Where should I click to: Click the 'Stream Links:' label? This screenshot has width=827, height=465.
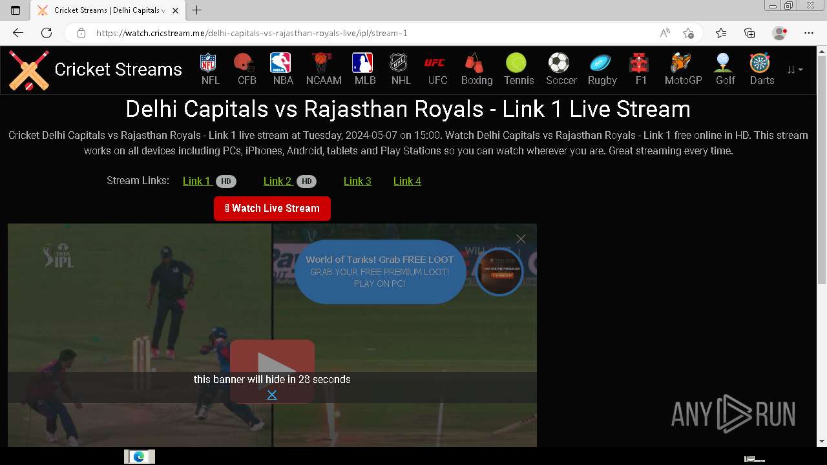pyautogui.click(x=138, y=180)
